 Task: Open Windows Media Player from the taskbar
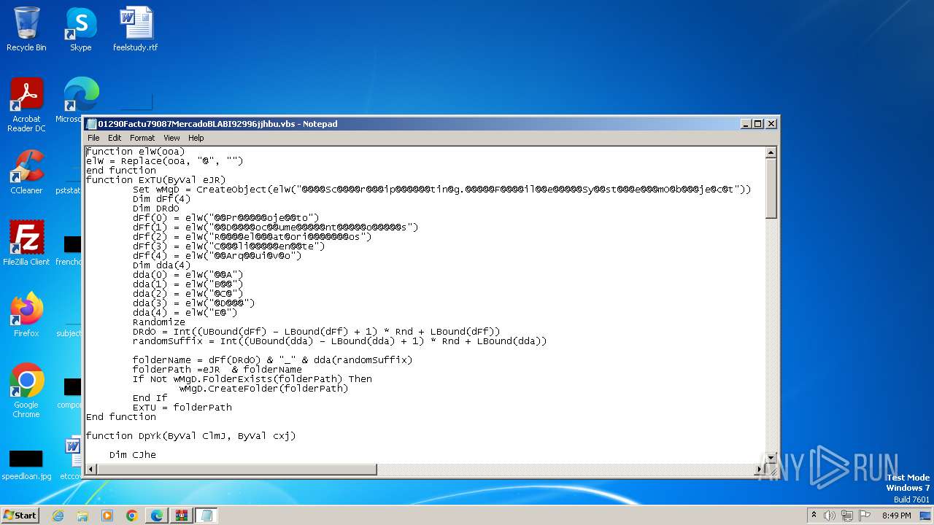click(107, 516)
